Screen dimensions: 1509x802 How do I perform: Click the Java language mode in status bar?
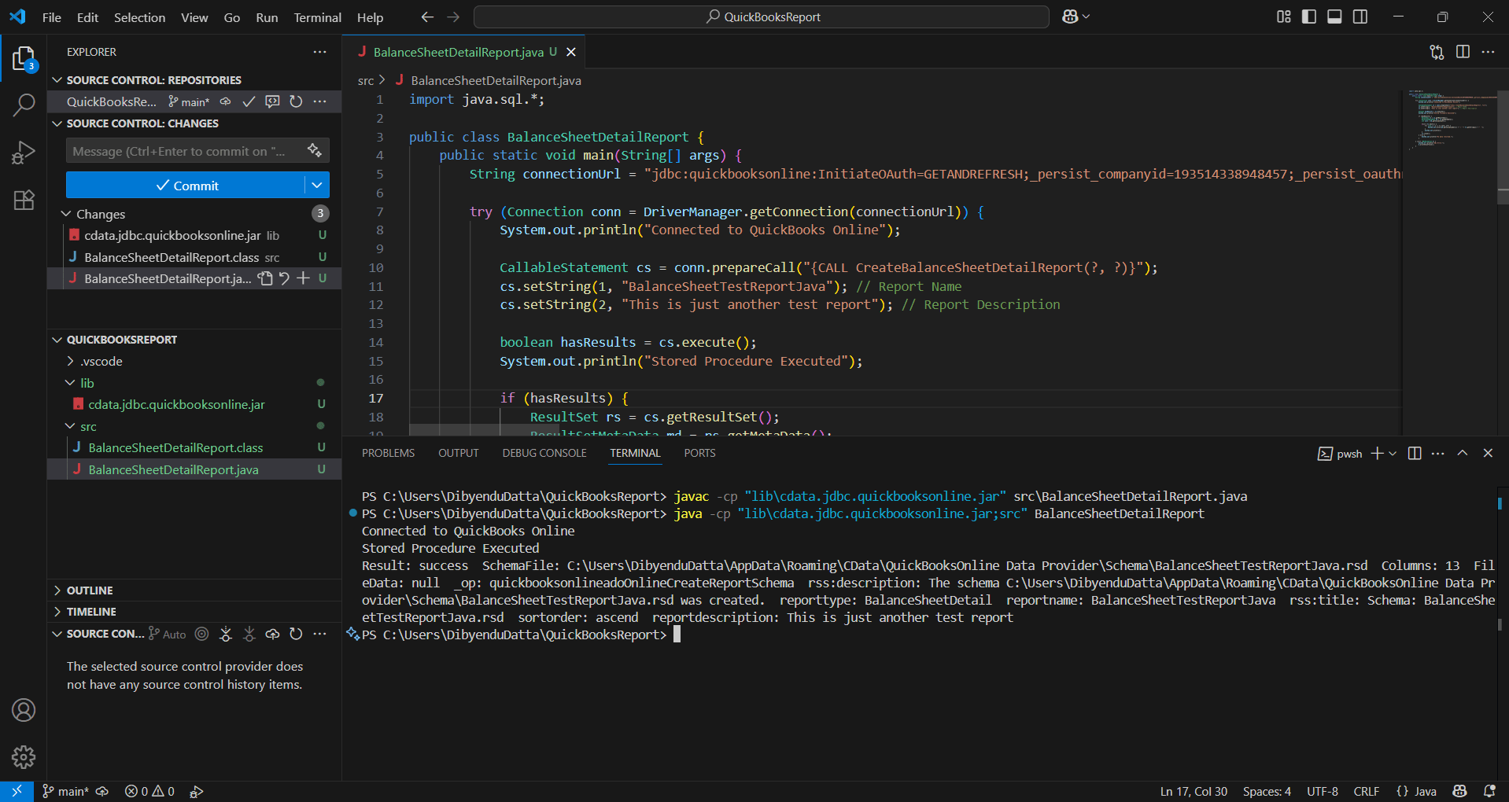[x=1425, y=791]
